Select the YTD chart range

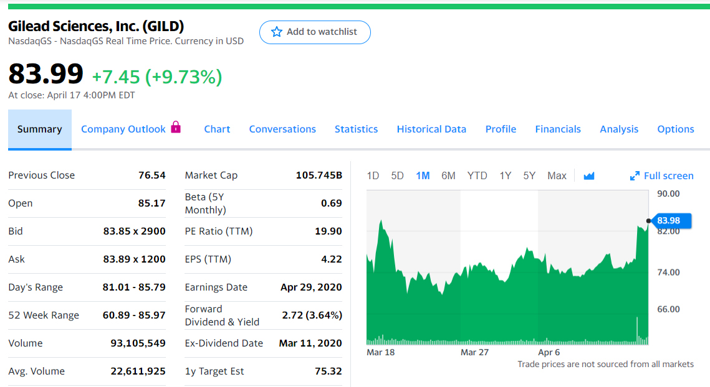click(x=477, y=176)
